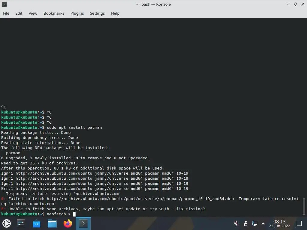Click the muted volume tray icon
This screenshot has width=307, height=230.
[237, 223]
